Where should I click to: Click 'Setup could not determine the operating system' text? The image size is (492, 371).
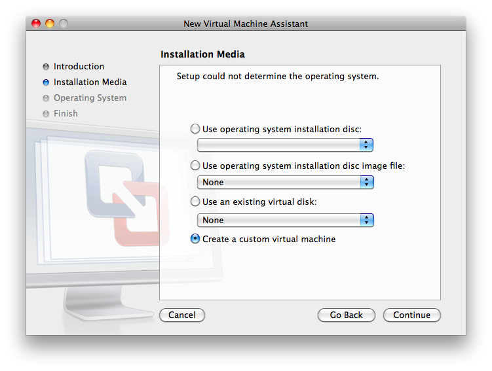278,76
